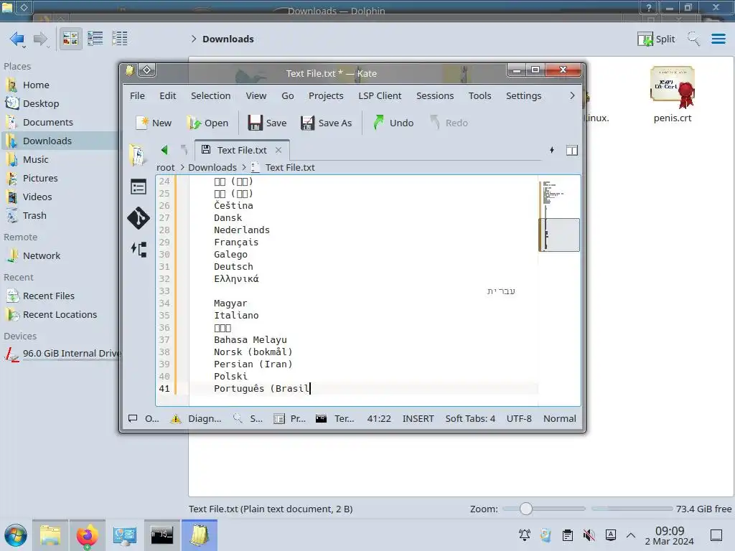Screen dimensions: 735x551
Task: Close the Text File.txt tab
Action: click(x=278, y=150)
